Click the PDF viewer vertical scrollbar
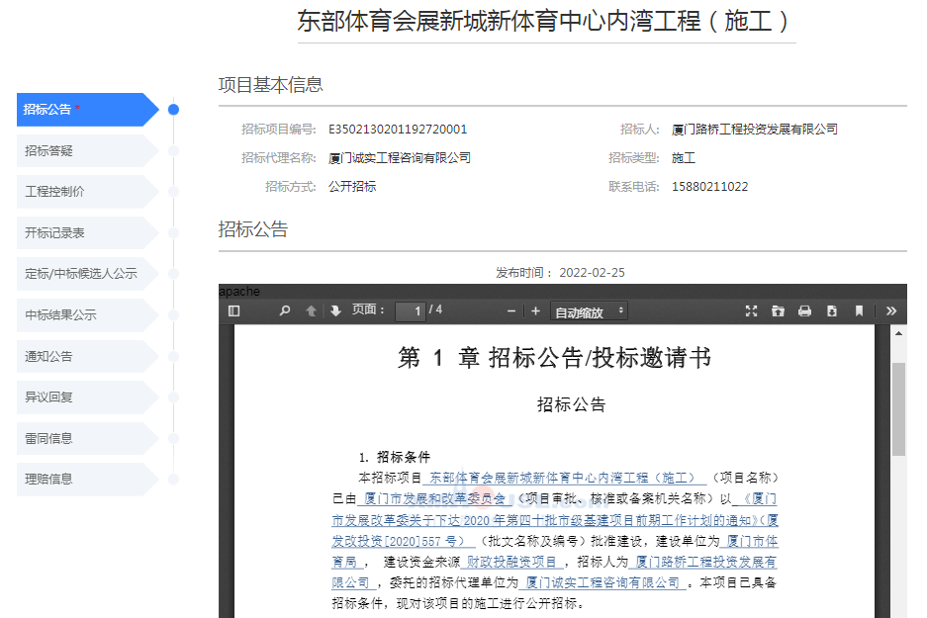This screenshot has width=927, height=618. point(899,408)
